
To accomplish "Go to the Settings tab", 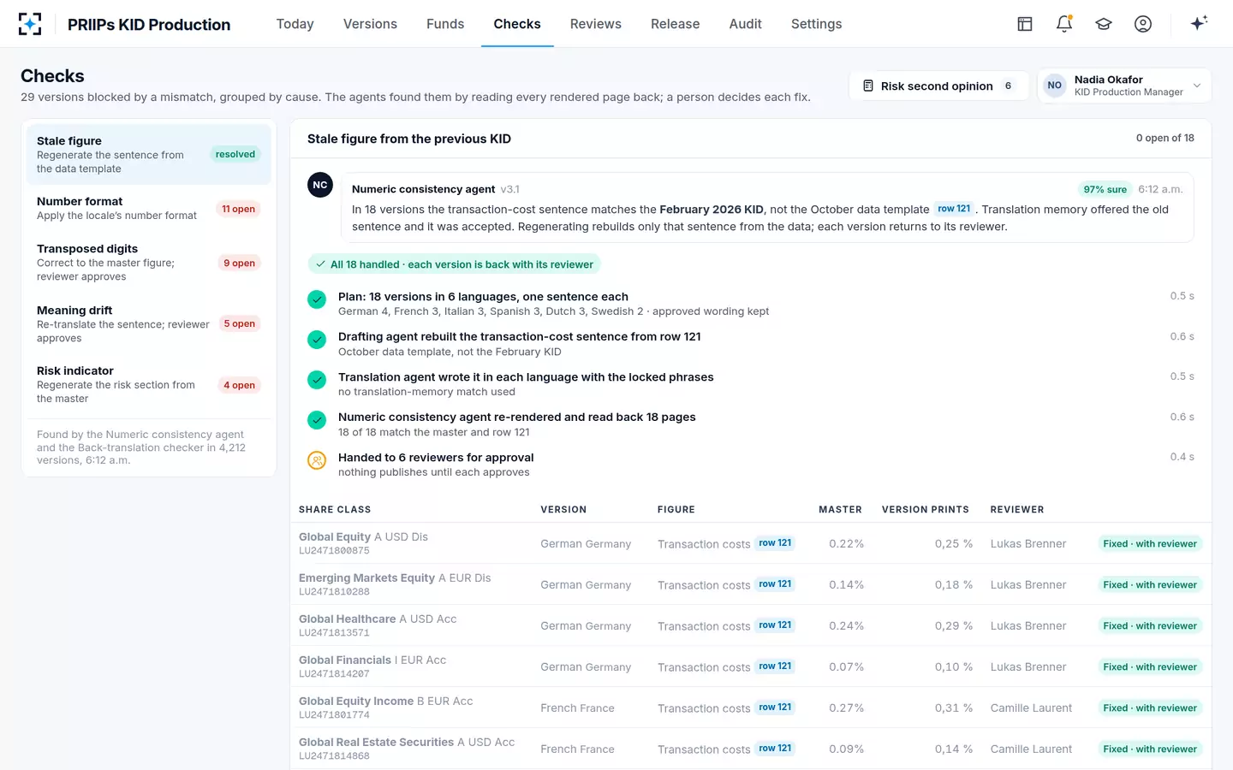I will (817, 24).
